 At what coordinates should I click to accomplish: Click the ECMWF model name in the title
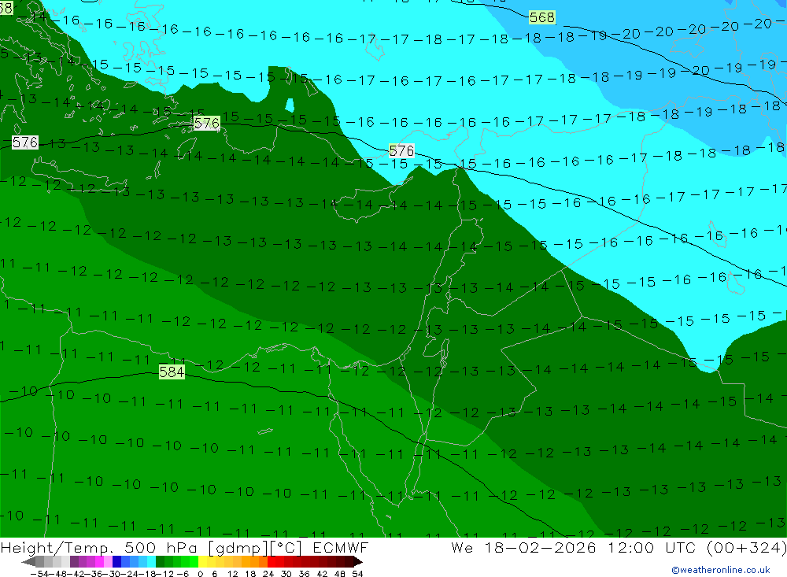click(341, 547)
